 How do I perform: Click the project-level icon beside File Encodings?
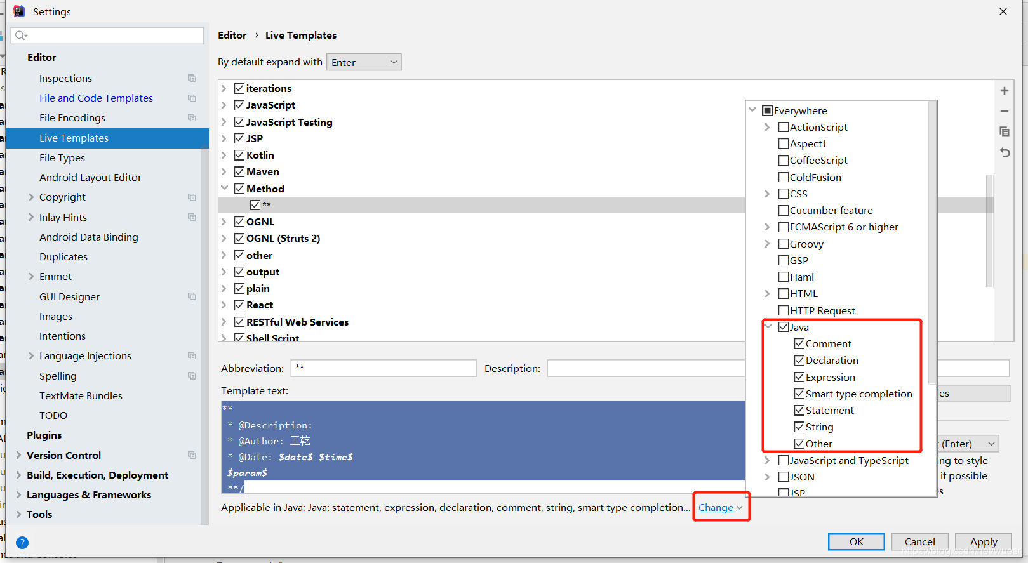coord(192,117)
